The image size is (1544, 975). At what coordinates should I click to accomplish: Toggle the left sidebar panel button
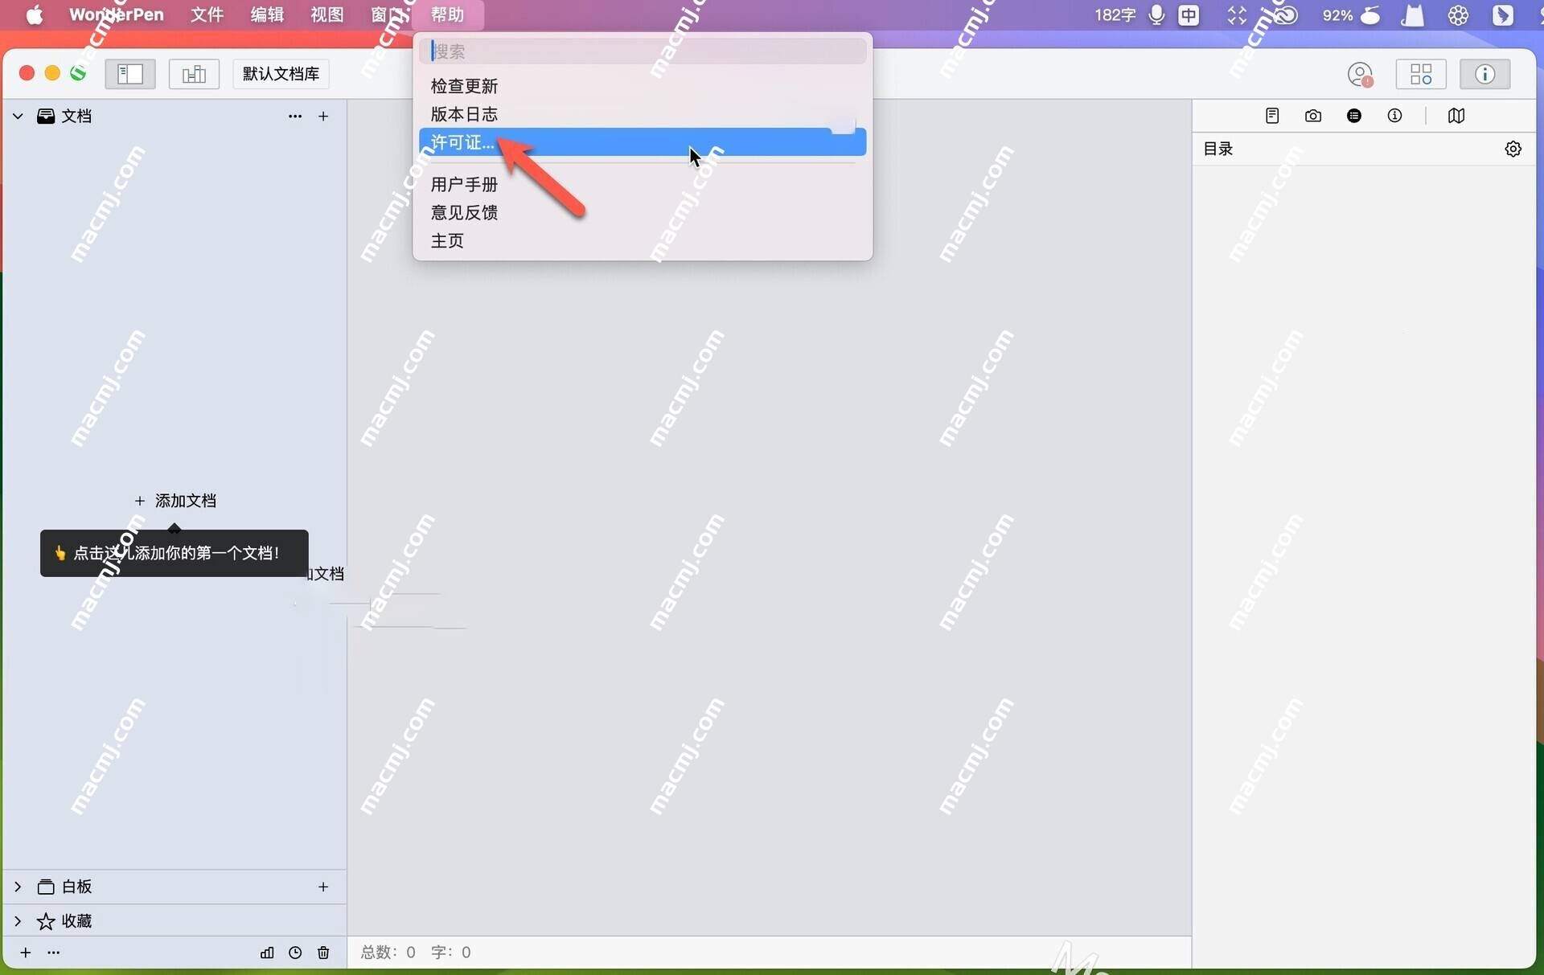pos(129,74)
